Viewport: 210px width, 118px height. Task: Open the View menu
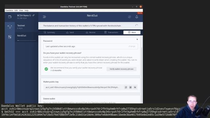(x=21, y=10)
